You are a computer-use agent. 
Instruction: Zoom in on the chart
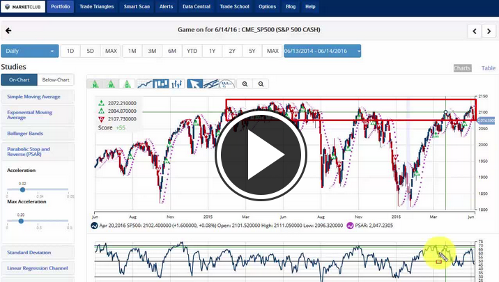tap(245, 84)
